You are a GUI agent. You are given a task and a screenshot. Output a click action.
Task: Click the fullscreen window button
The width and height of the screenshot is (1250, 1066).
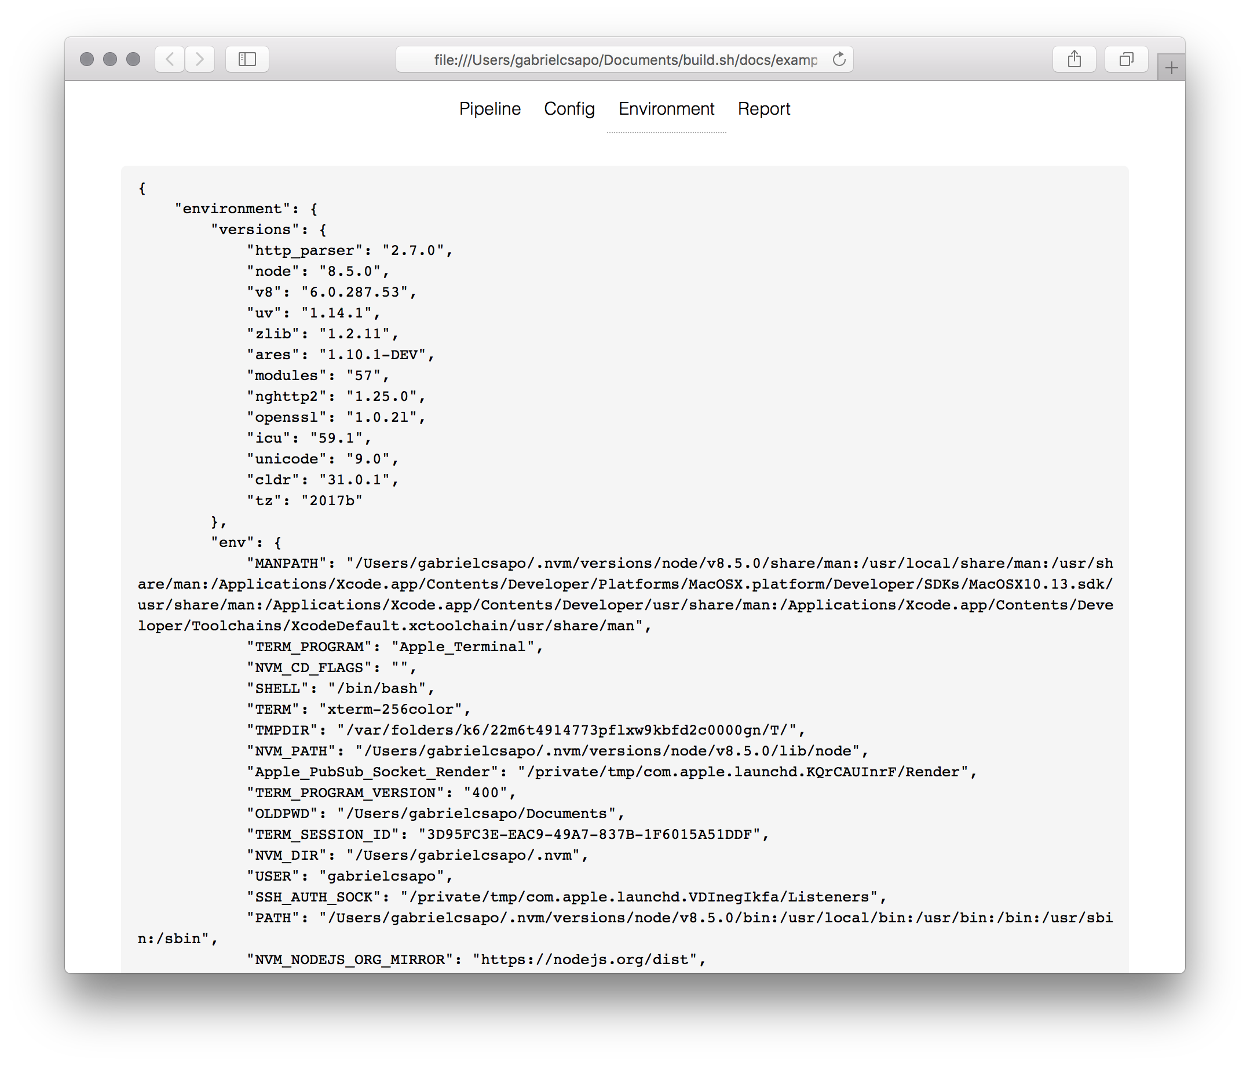pos(133,59)
